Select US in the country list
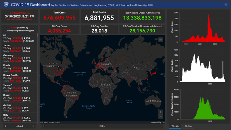 [19, 38]
